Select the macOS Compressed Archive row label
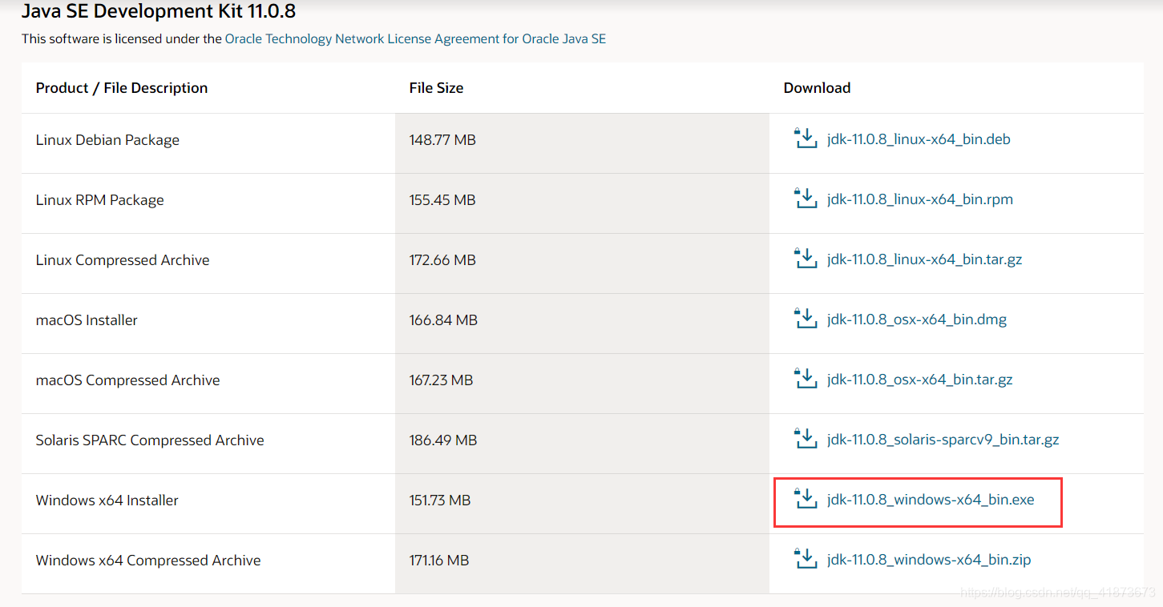 tap(128, 380)
